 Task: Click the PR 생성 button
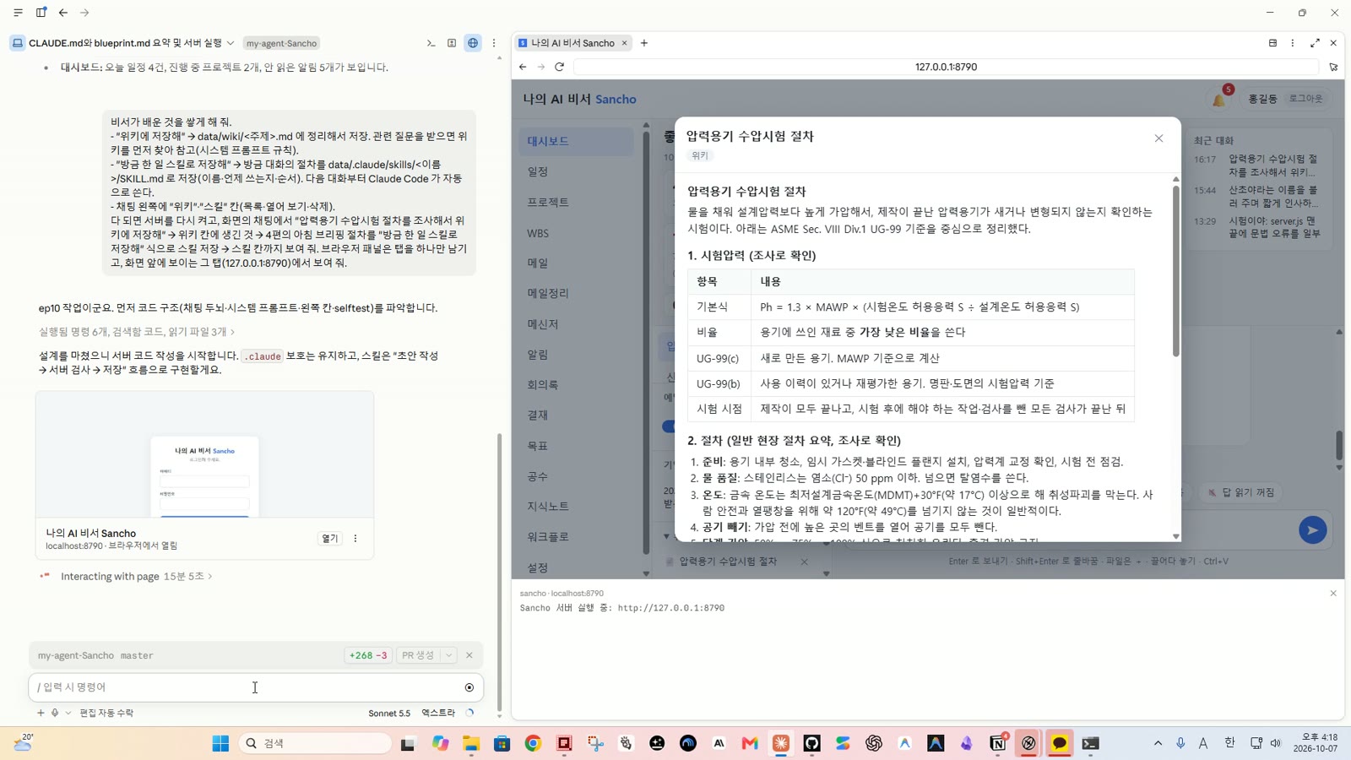point(418,655)
